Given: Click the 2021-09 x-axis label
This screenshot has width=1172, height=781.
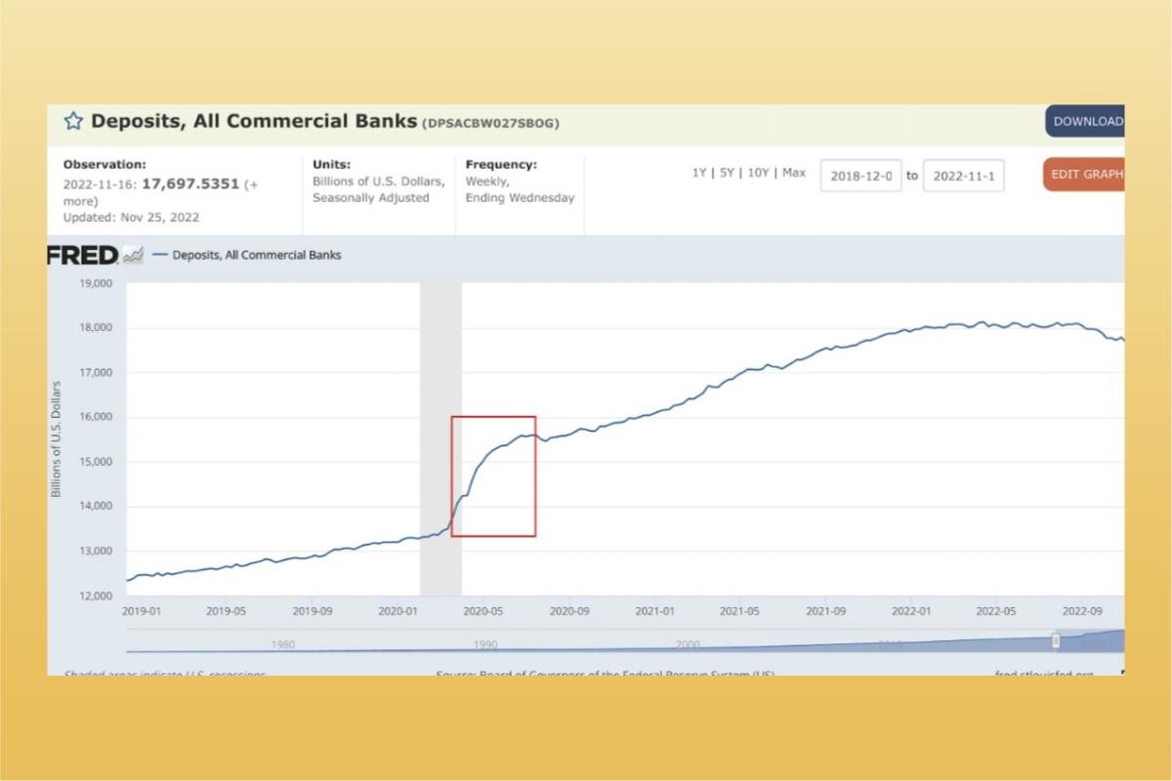Looking at the screenshot, I should click(x=825, y=611).
